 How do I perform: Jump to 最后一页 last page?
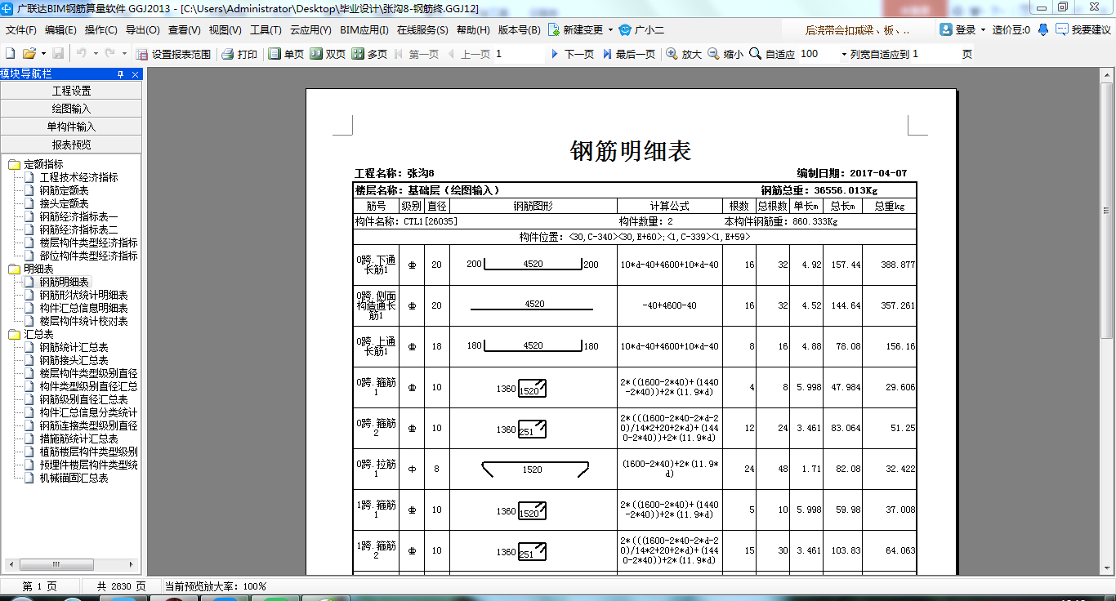pyautogui.click(x=628, y=54)
